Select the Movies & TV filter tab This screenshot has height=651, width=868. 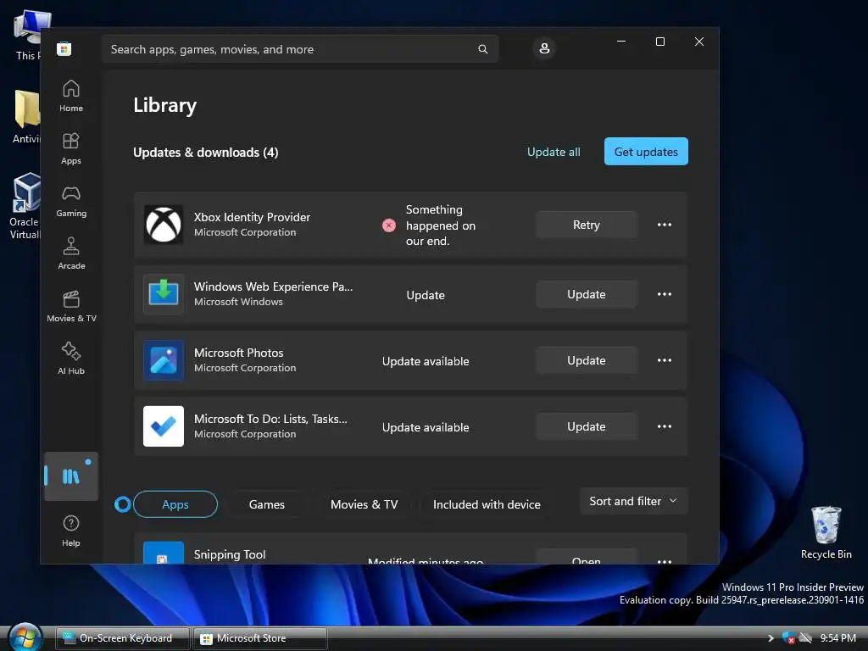click(364, 504)
